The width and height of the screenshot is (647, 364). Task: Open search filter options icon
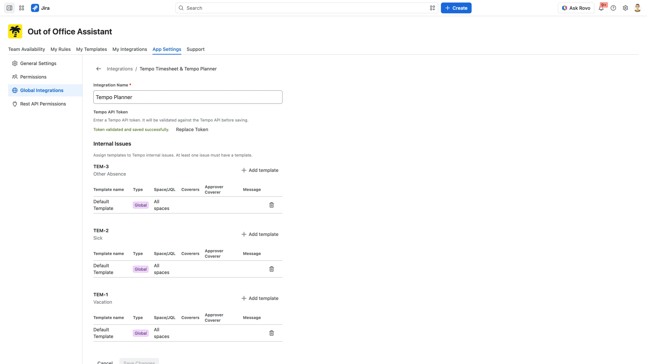(x=432, y=8)
